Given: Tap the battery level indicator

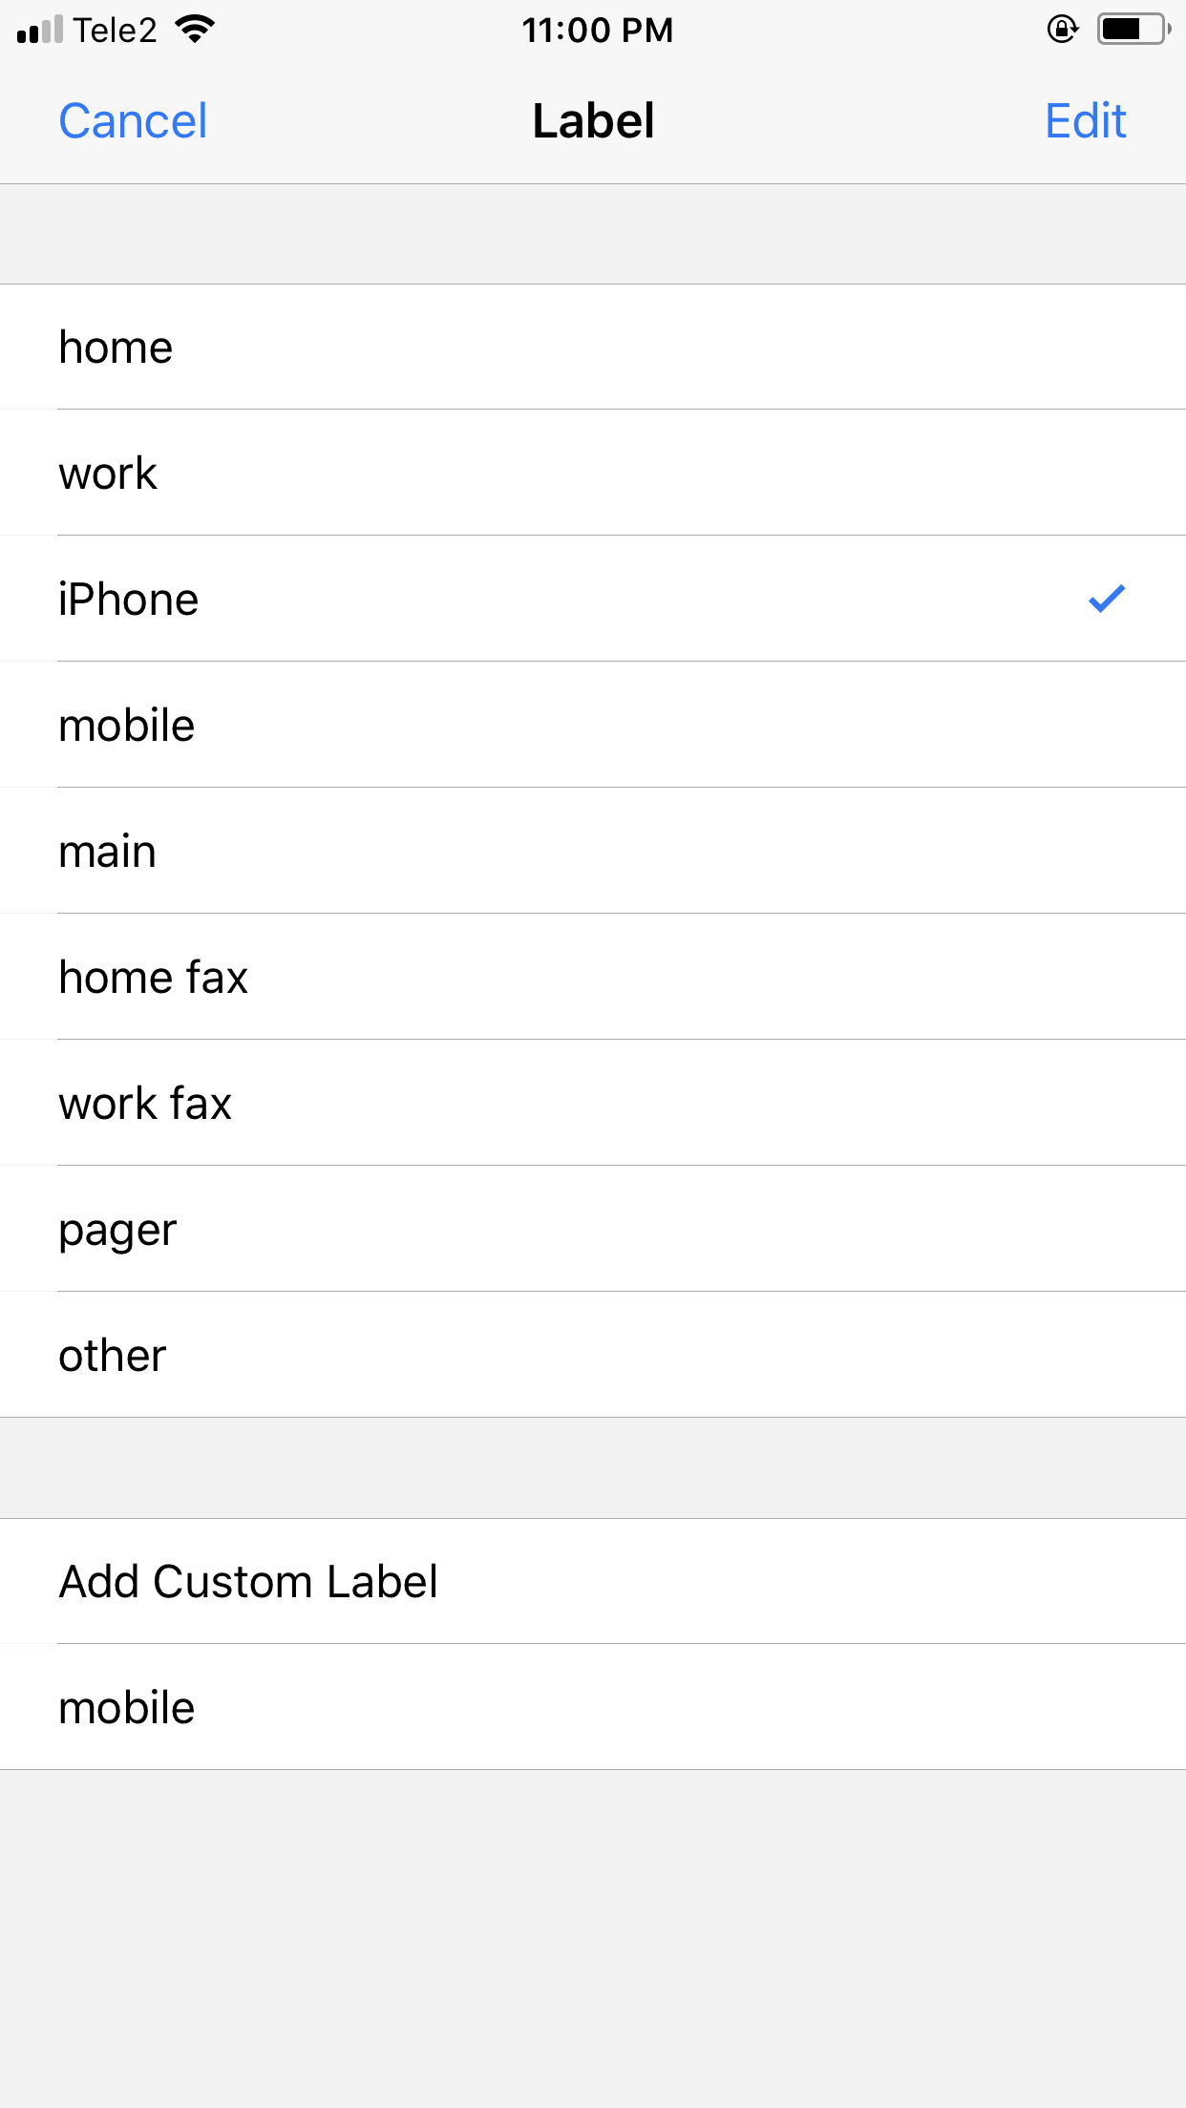Looking at the screenshot, I should point(1133,31).
